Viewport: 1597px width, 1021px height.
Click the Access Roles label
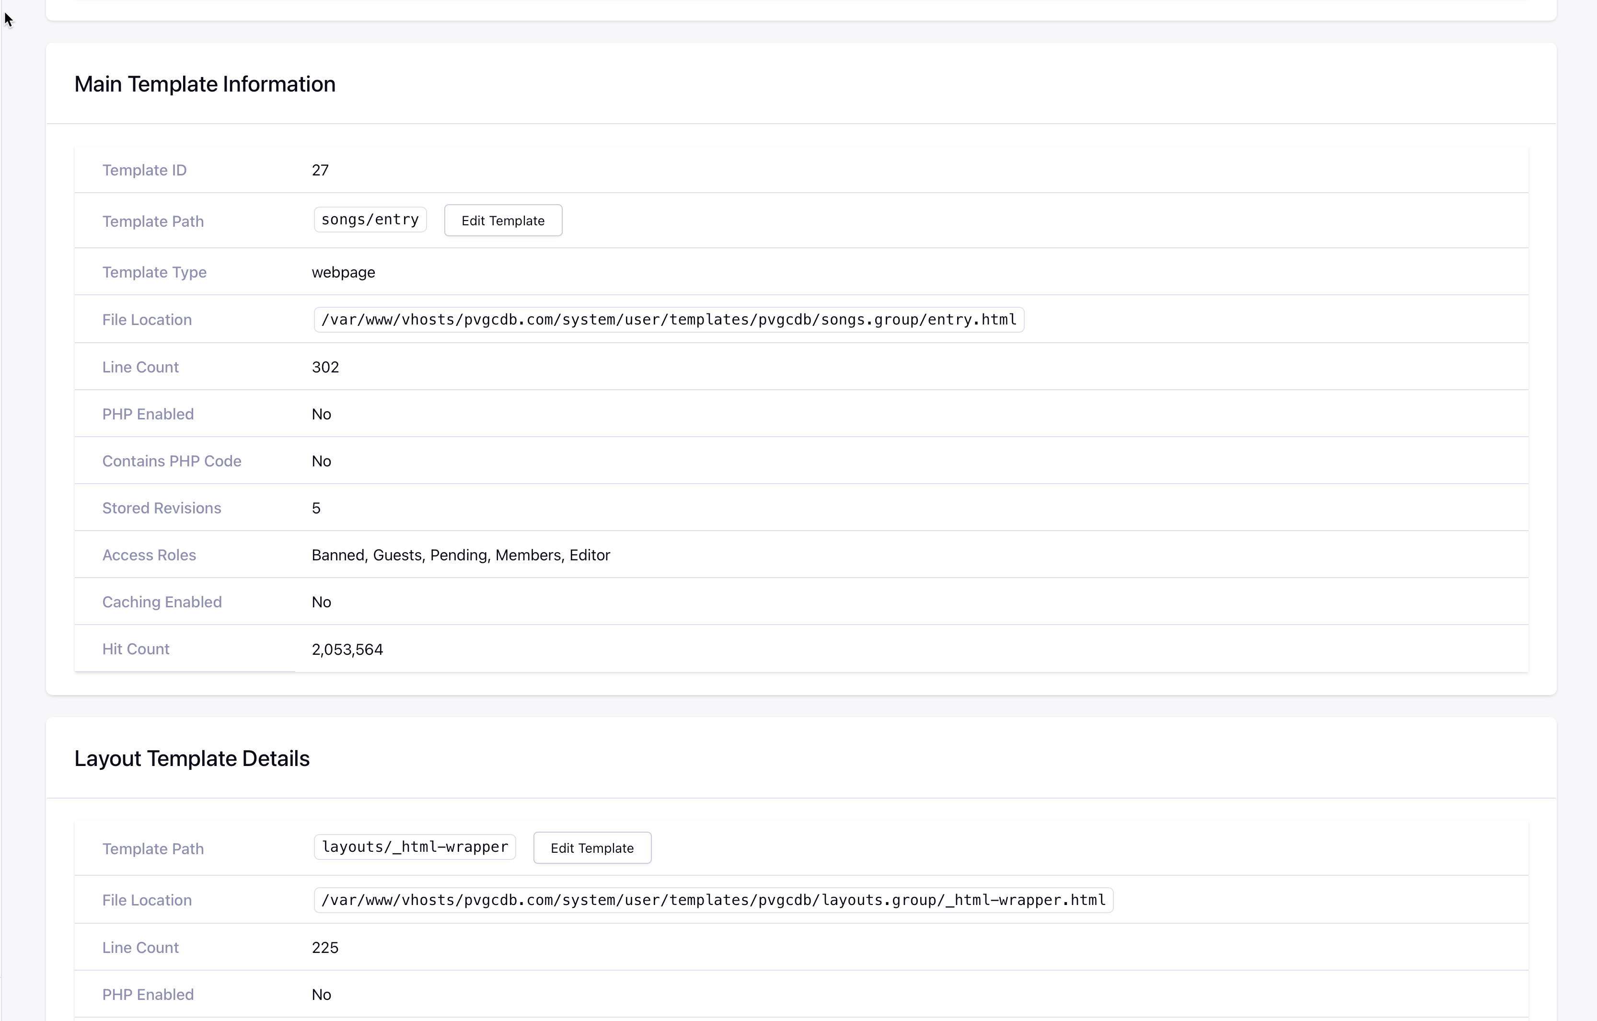(x=149, y=555)
